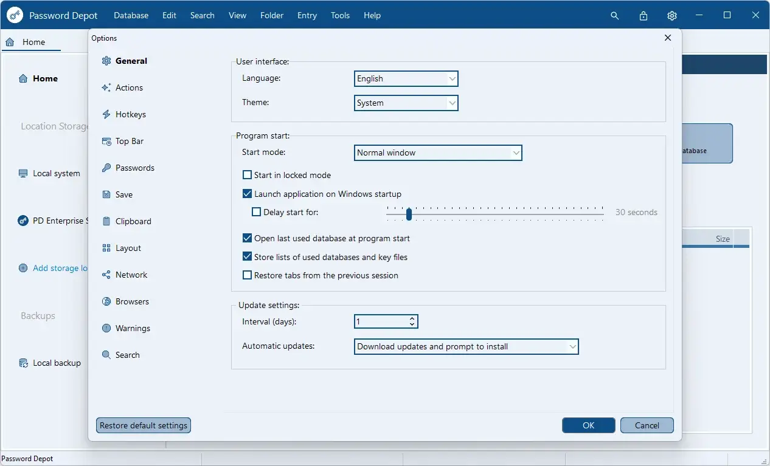Click the Top Bar icon in sidebar
This screenshot has height=466, width=770.
coord(106,141)
